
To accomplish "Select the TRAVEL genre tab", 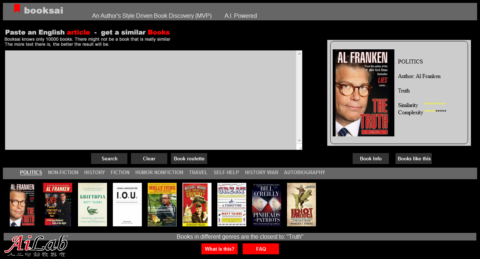I will (x=198, y=172).
